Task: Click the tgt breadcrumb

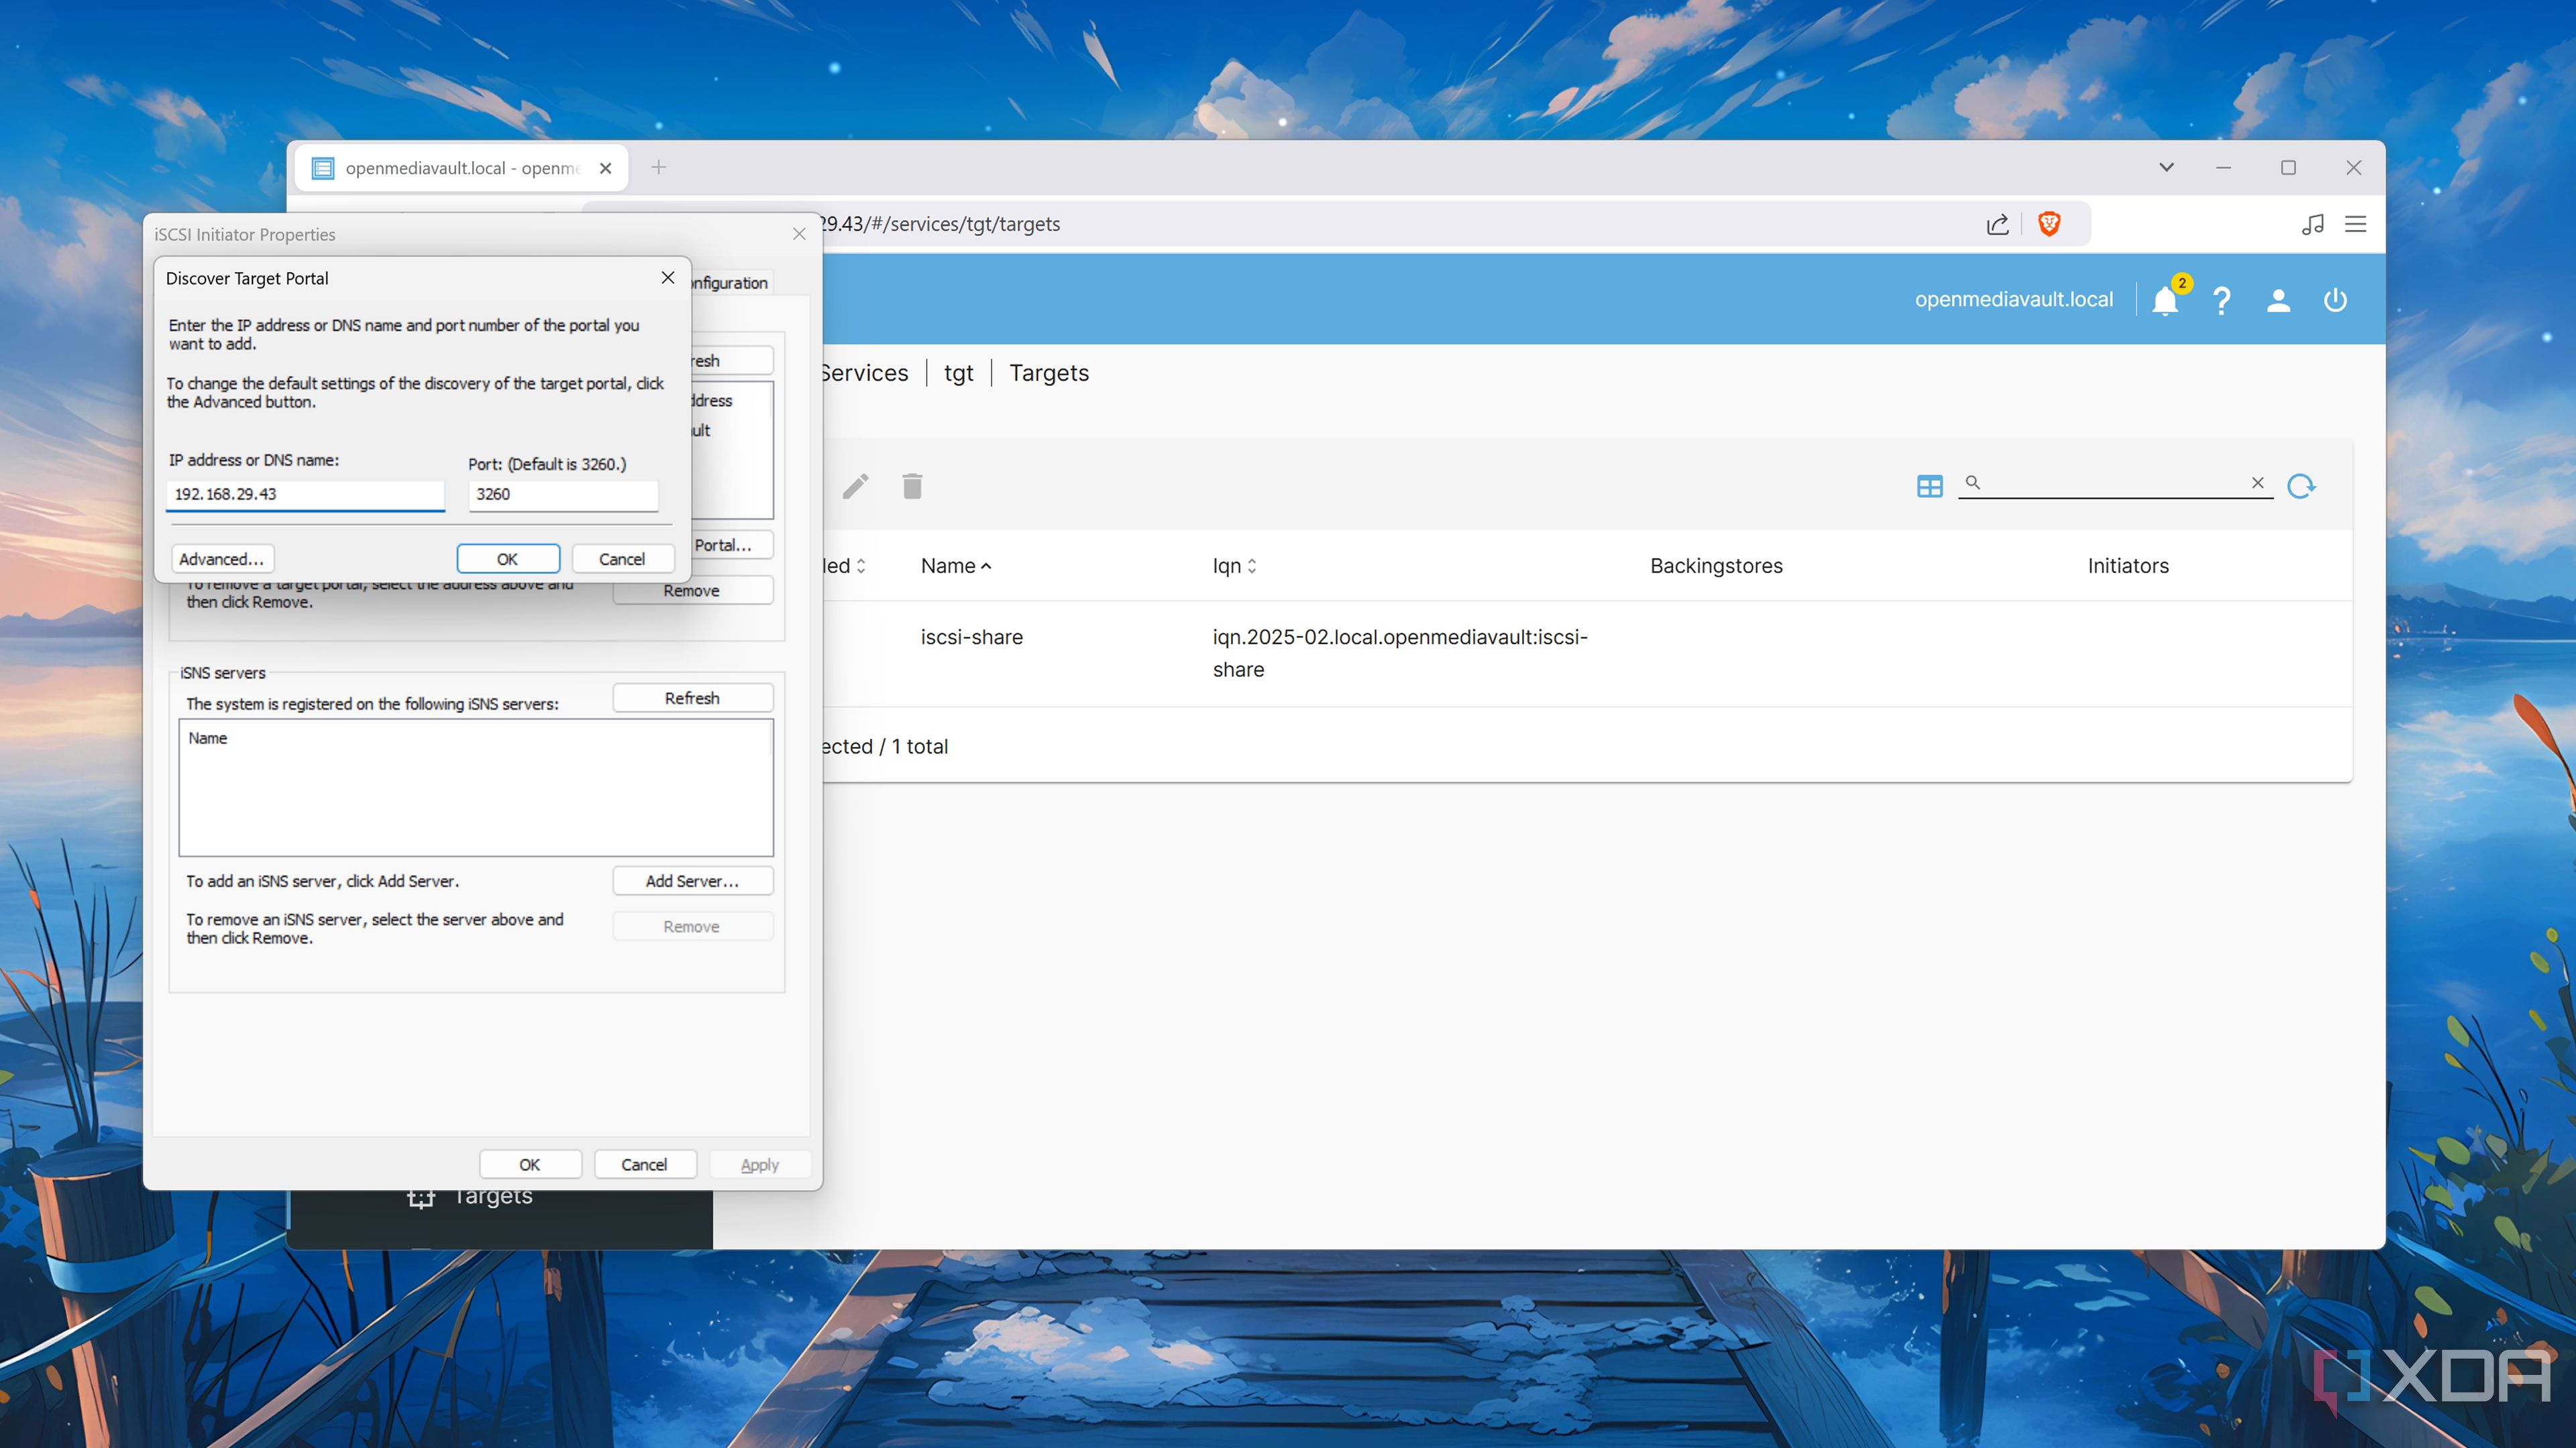Action: [x=958, y=373]
